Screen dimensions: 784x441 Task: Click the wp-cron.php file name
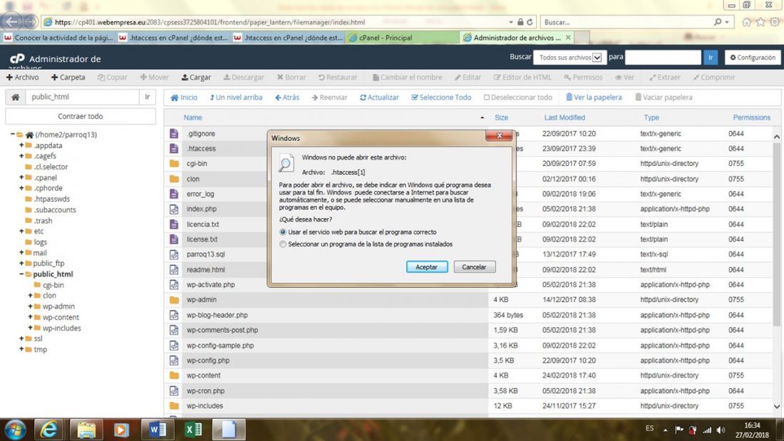click(205, 391)
